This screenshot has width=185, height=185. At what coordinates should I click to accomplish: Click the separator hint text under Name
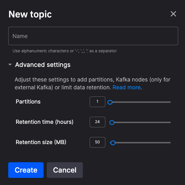point(65,51)
